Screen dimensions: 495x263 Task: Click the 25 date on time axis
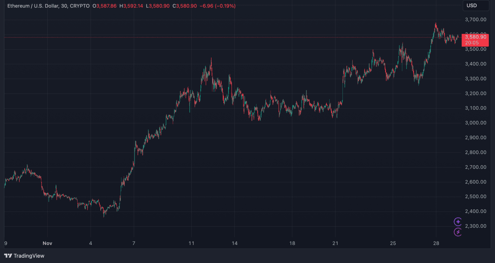point(393,243)
